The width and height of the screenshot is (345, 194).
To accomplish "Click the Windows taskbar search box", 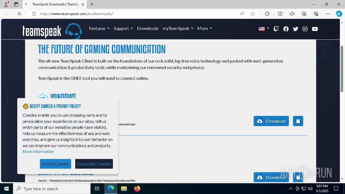I will pos(52,189).
